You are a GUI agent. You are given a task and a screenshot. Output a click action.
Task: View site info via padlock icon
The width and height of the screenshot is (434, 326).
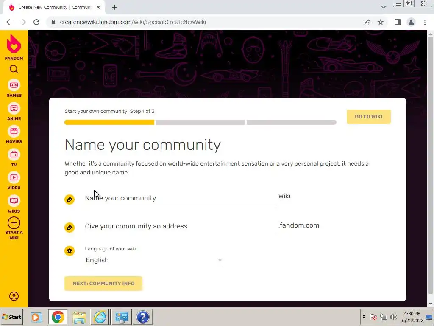pos(53,22)
